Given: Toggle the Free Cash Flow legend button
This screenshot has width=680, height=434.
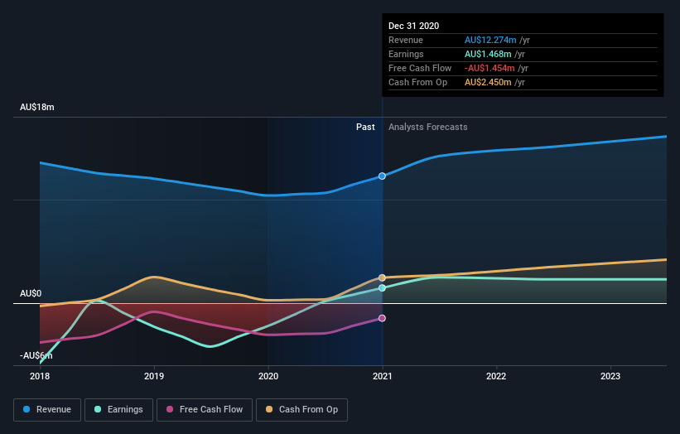Looking at the screenshot, I should click(x=205, y=410).
